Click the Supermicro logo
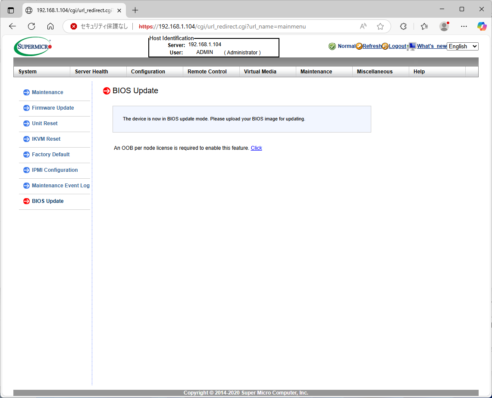 pos(33,46)
